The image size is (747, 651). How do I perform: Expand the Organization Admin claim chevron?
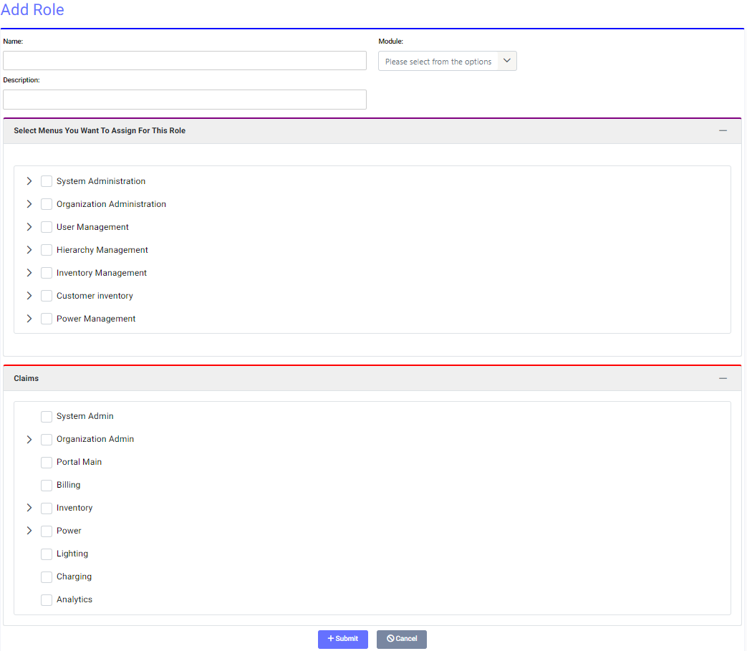pyautogui.click(x=29, y=439)
